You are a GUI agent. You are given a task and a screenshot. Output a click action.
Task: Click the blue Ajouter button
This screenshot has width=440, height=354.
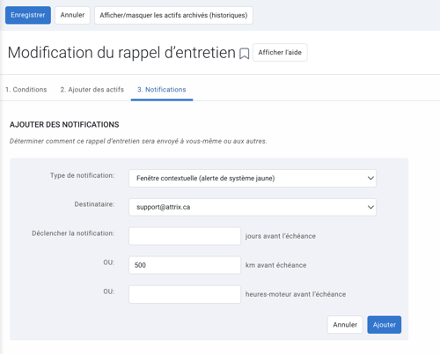(385, 325)
